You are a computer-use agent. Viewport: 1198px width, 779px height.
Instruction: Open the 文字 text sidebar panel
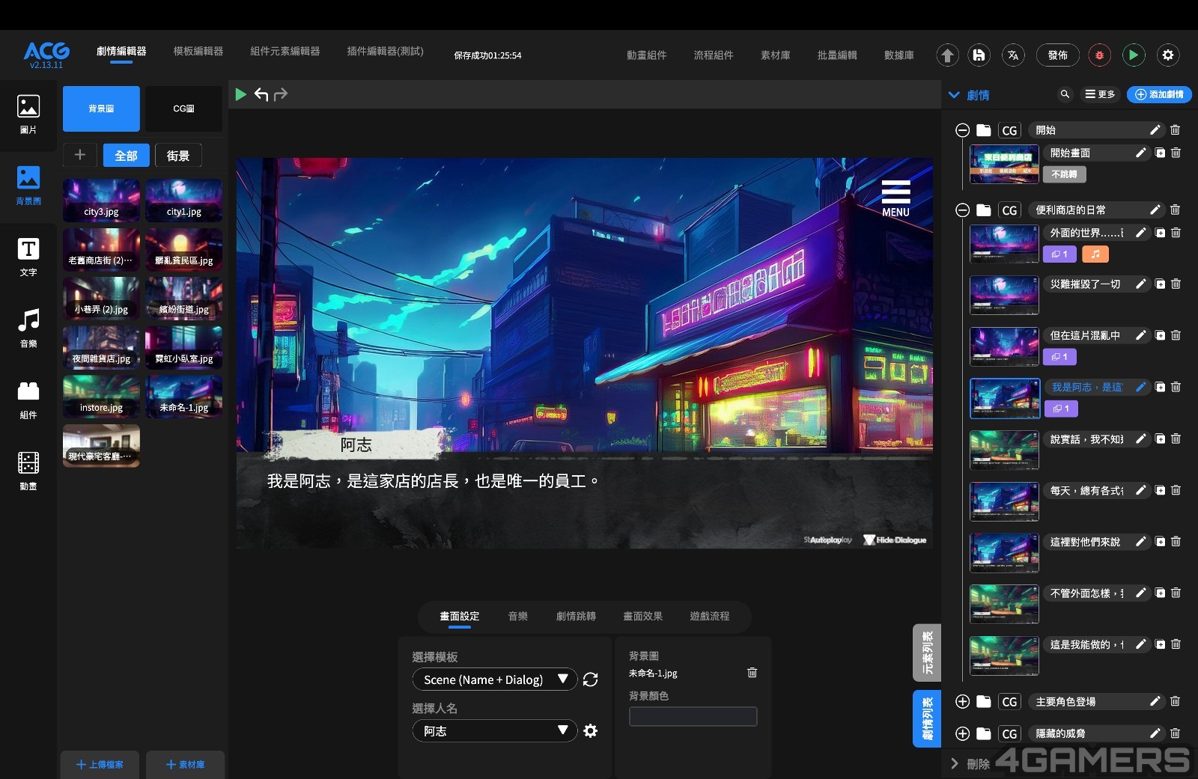click(28, 257)
